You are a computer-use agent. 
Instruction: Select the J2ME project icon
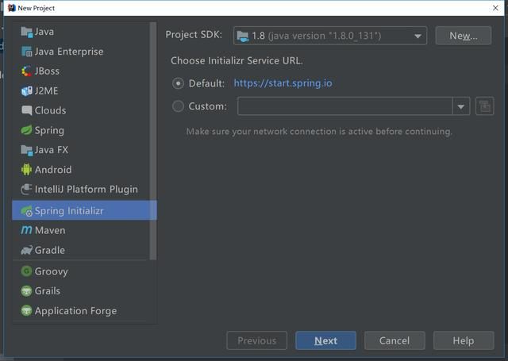(26, 91)
